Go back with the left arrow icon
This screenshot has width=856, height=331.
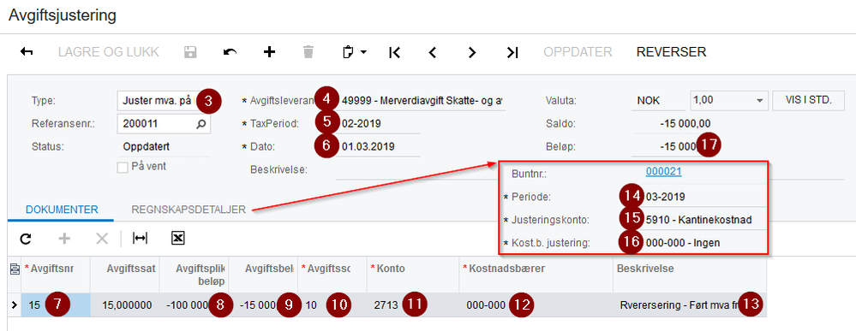click(x=27, y=52)
